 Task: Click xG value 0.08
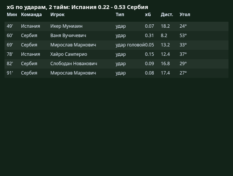[x=150, y=73]
